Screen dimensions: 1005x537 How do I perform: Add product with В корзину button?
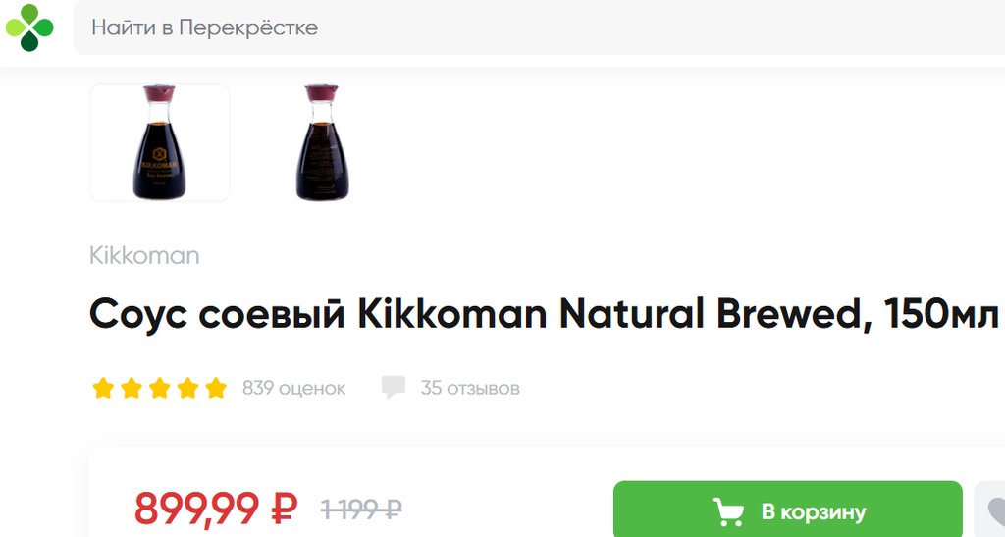788,510
